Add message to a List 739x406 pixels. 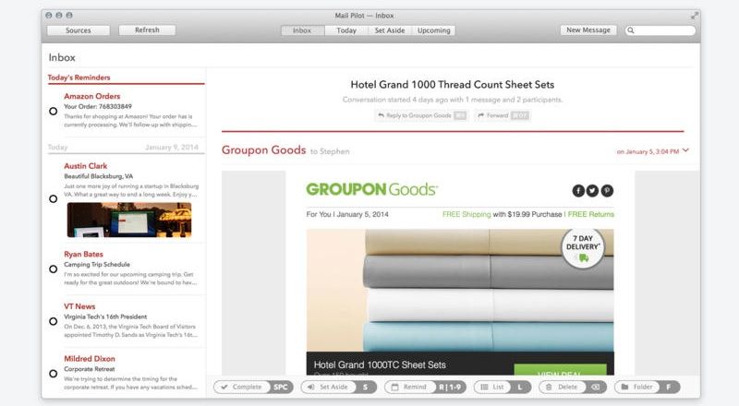click(503, 388)
